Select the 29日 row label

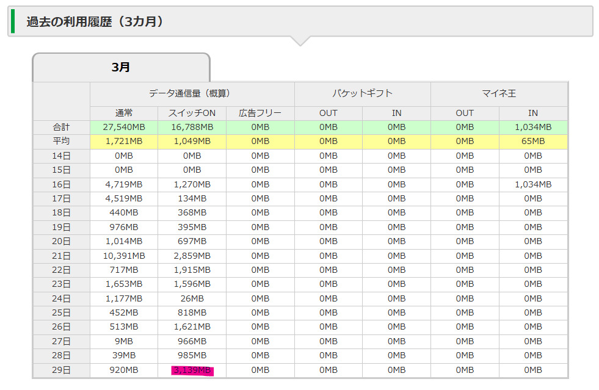[x=61, y=370]
